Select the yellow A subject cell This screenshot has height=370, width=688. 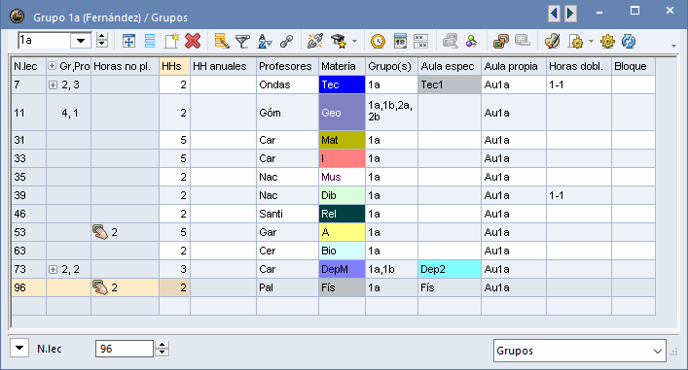click(x=342, y=232)
